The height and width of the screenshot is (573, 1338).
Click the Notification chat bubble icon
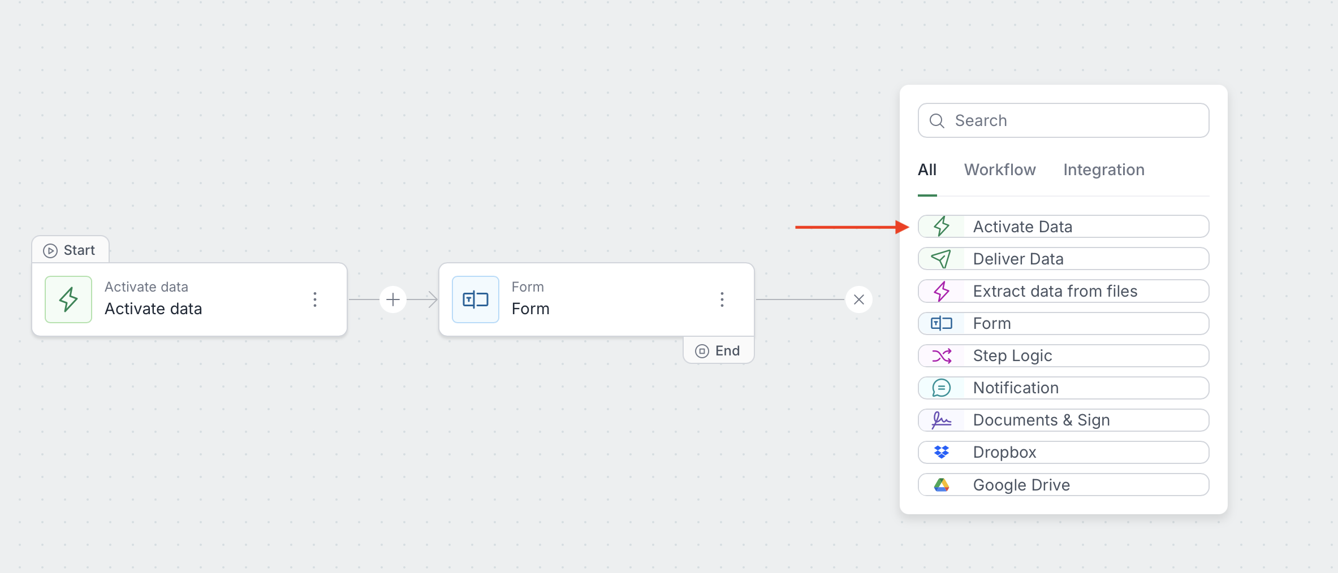pos(942,388)
